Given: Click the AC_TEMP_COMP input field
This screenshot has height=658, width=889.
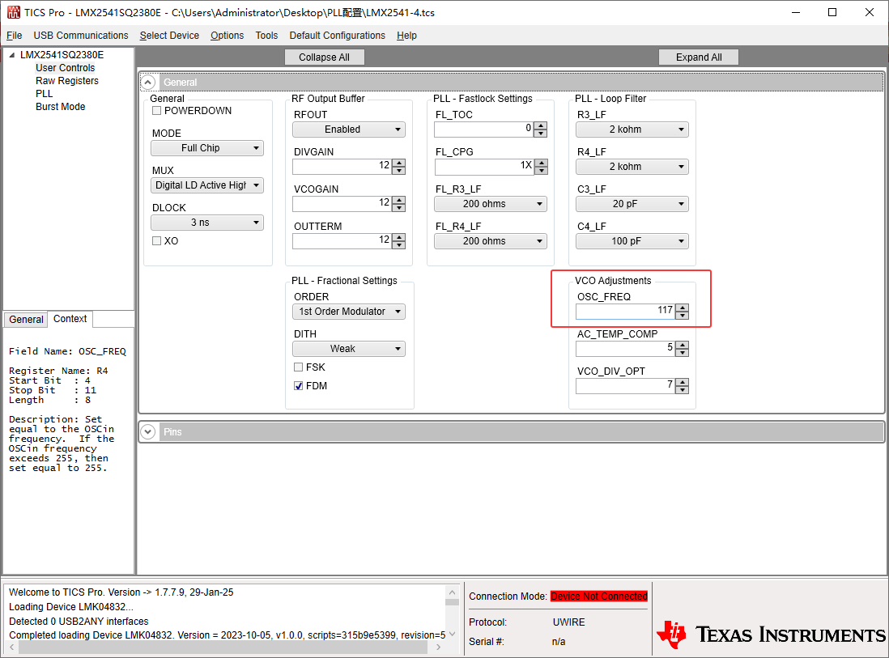Looking at the screenshot, I should tap(626, 349).
